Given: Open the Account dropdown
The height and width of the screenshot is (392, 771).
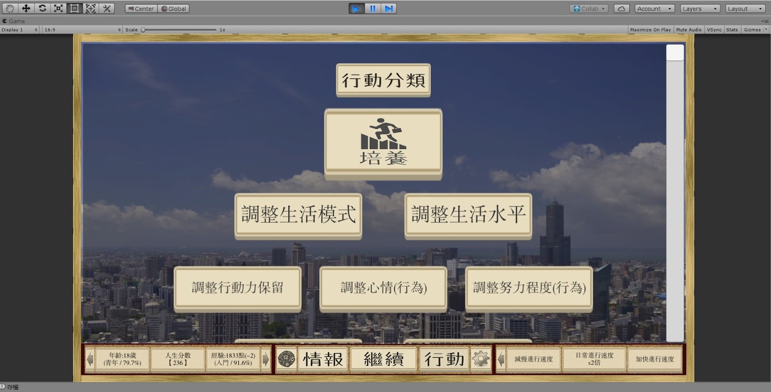Looking at the screenshot, I should pyautogui.click(x=654, y=9).
